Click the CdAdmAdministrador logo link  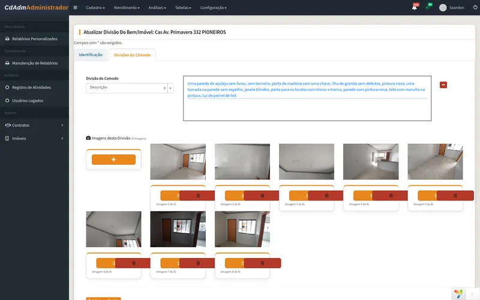(x=36, y=7)
